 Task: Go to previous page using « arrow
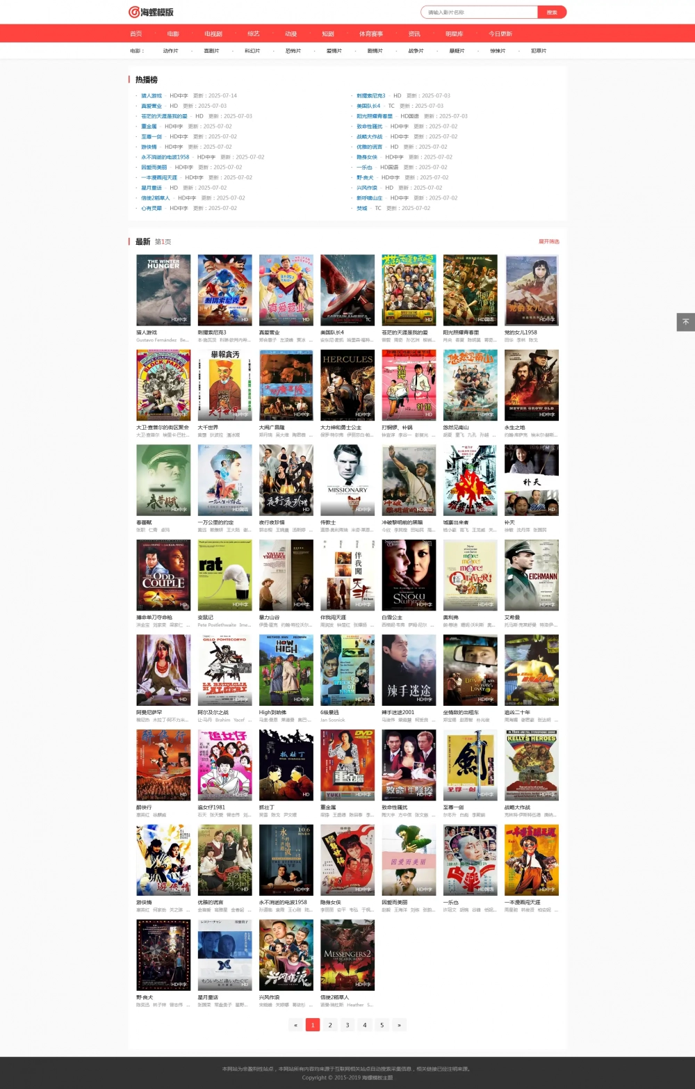[295, 1024]
